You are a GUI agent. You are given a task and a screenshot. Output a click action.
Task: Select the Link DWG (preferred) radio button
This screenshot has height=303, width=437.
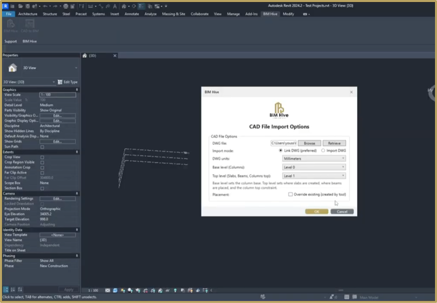click(x=281, y=150)
